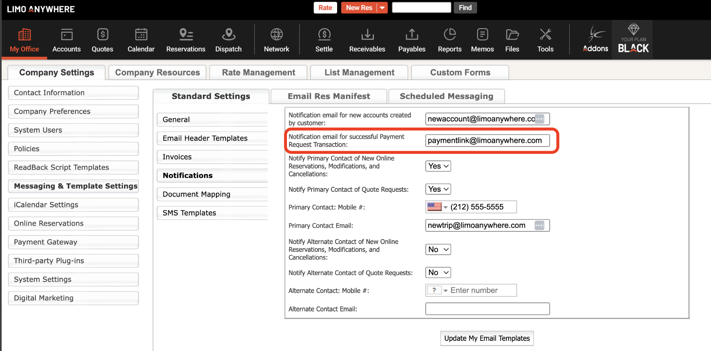The width and height of the screenshot is (711, 351).
Task: Open ellipsis button beside Primary Contact Email
Action: [x=540, y=225]
